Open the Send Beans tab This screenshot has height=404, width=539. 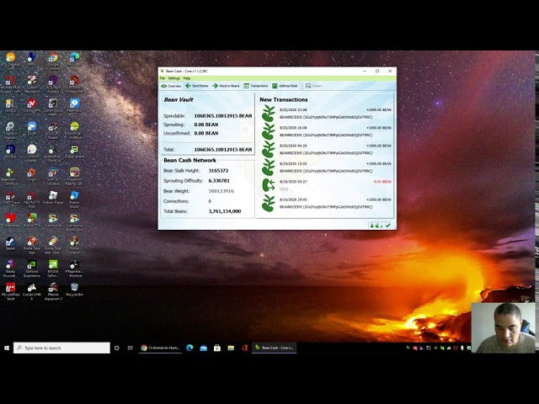coord(197,86)
